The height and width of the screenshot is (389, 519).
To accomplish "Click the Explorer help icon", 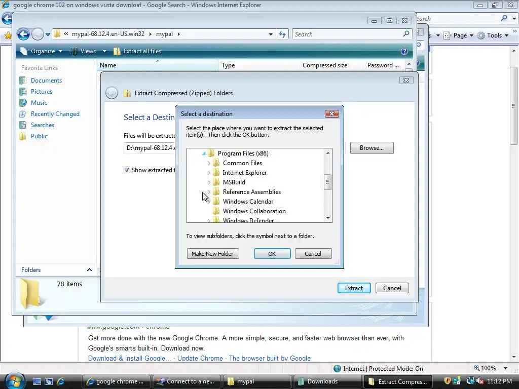I will point(404,51).
